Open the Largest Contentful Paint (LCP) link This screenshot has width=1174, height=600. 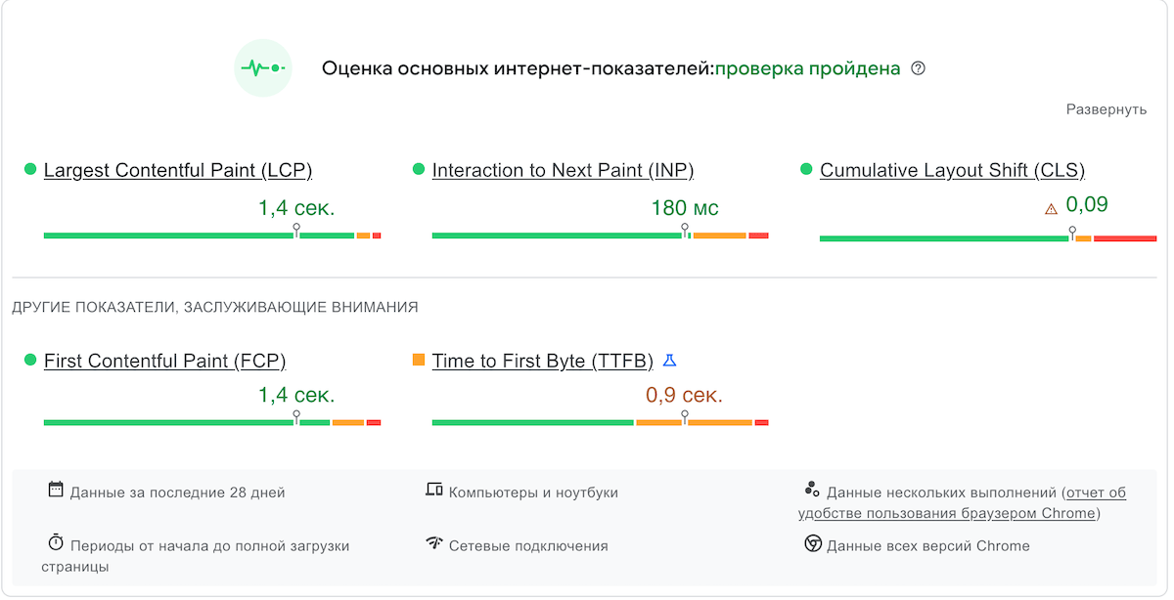pos(178,170)
